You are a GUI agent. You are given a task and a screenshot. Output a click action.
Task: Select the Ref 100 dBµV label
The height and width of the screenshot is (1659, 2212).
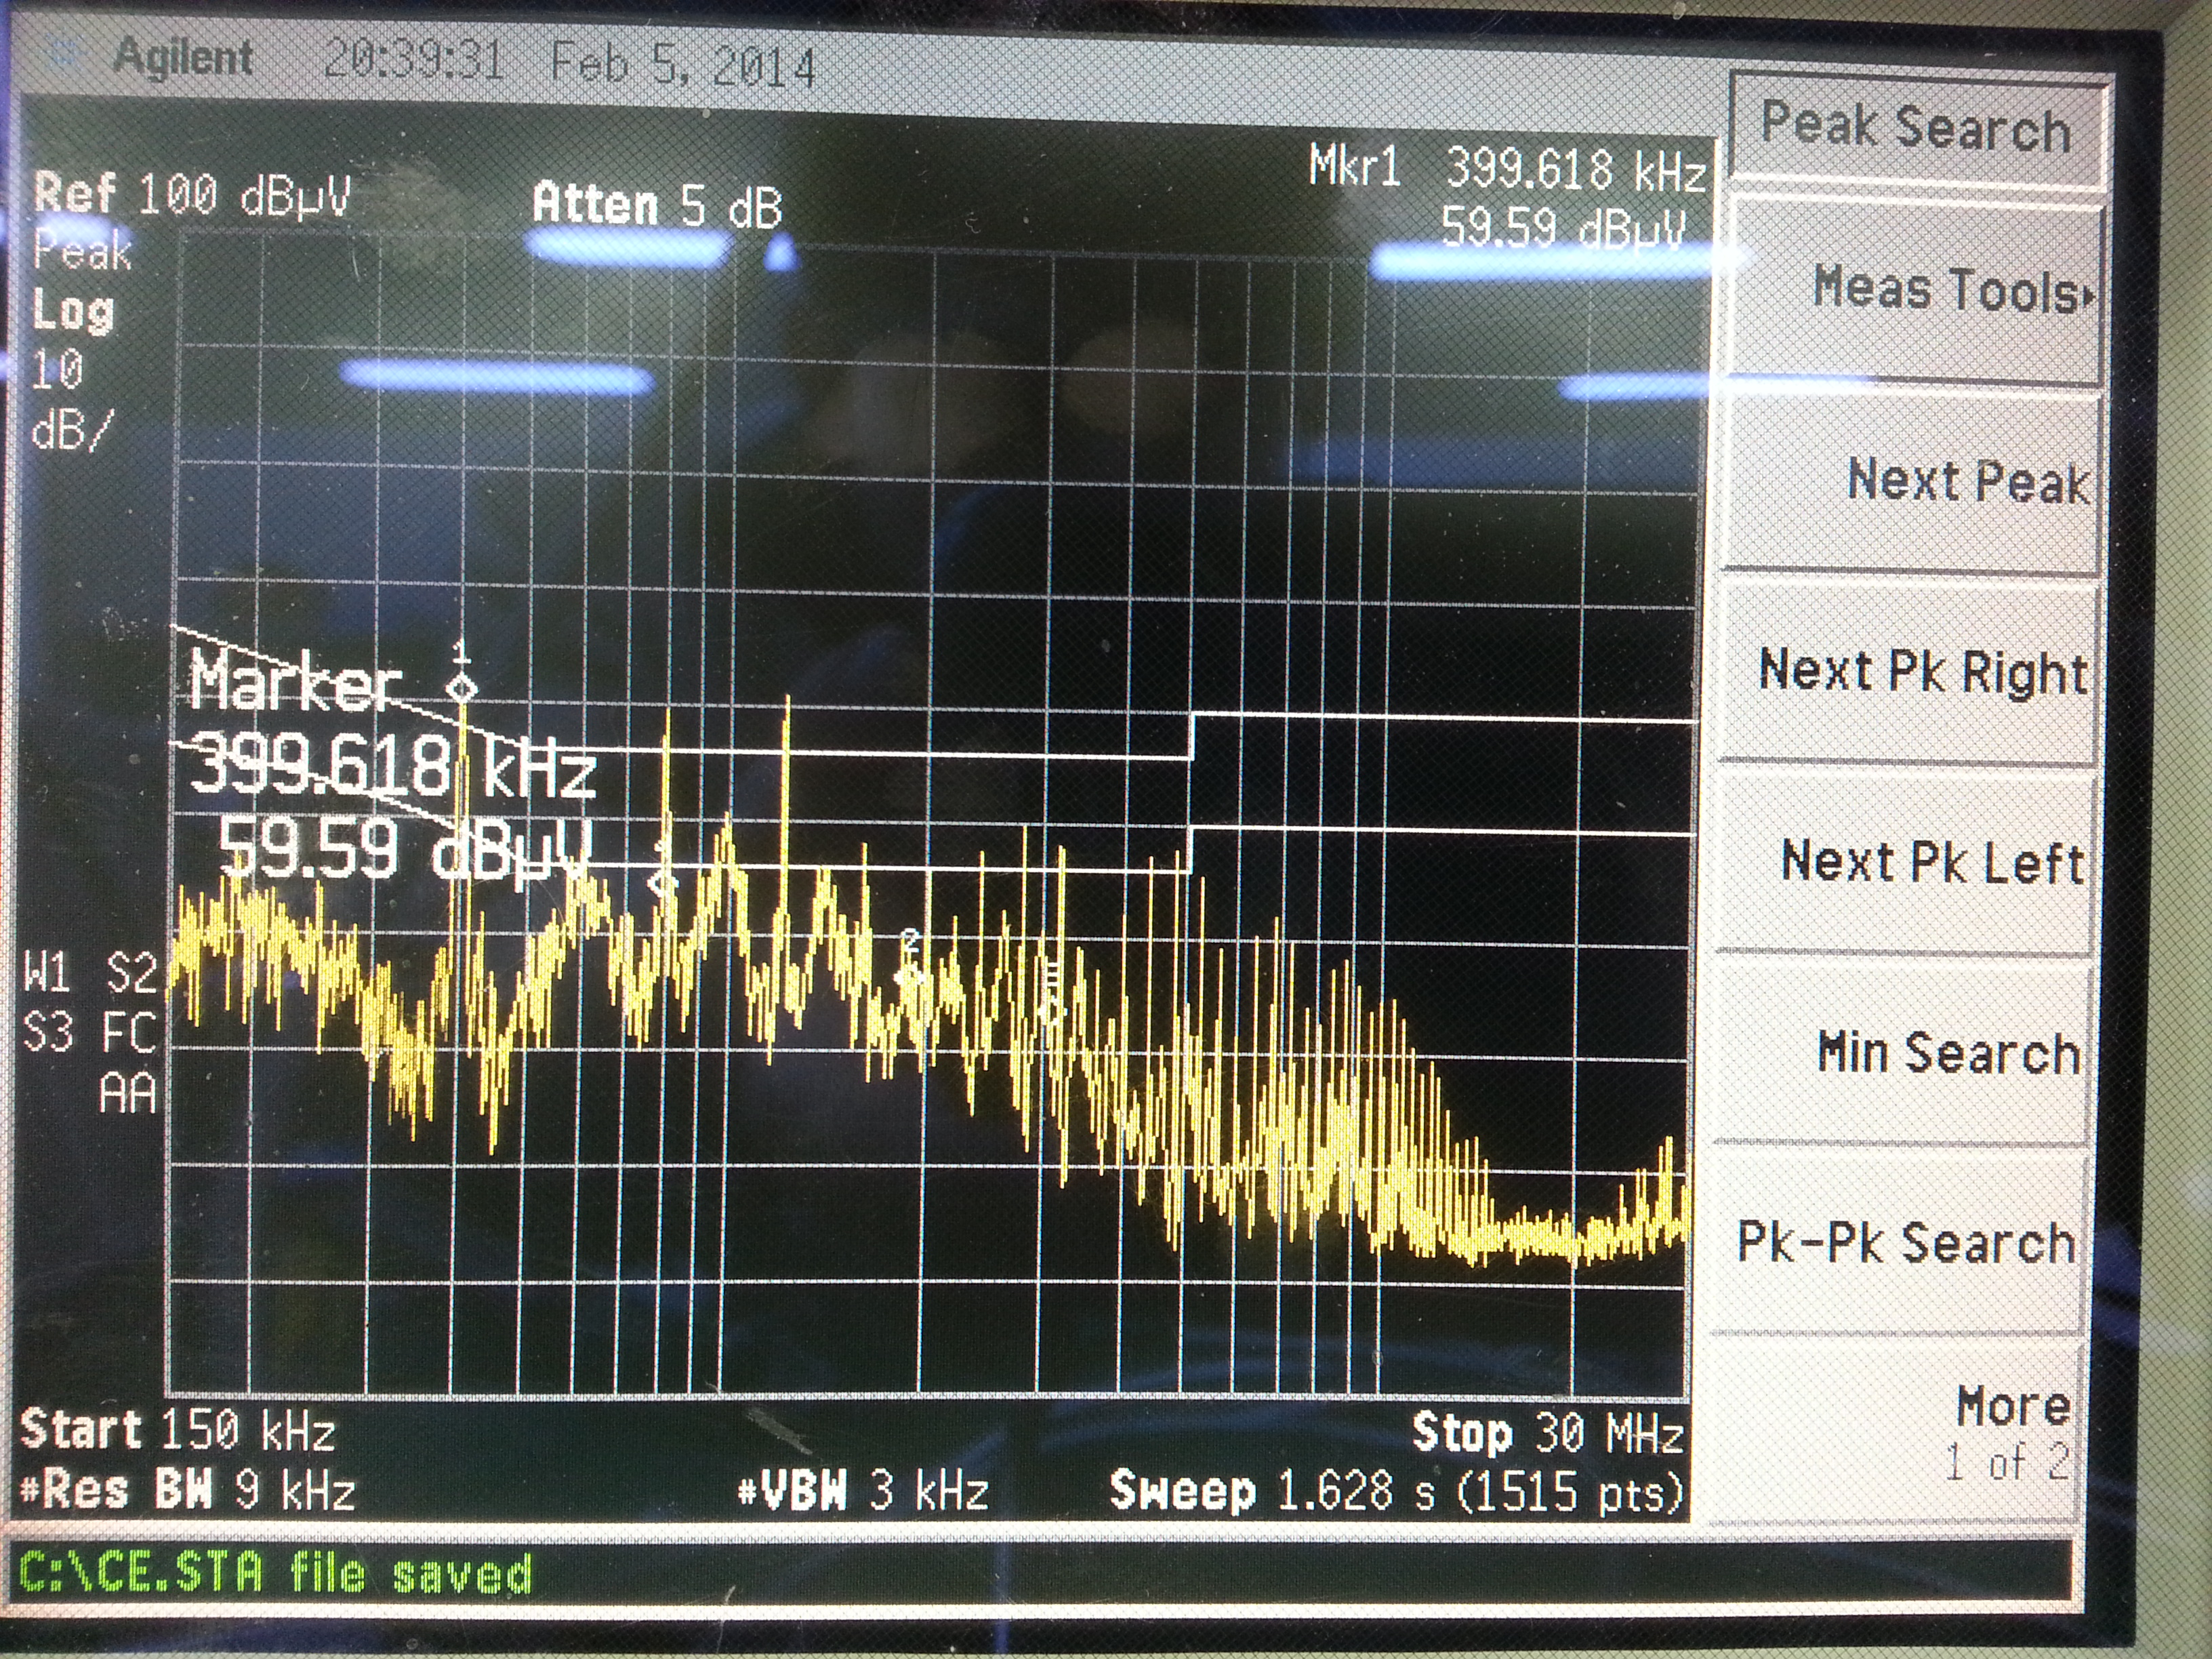[x=192, y=193]
